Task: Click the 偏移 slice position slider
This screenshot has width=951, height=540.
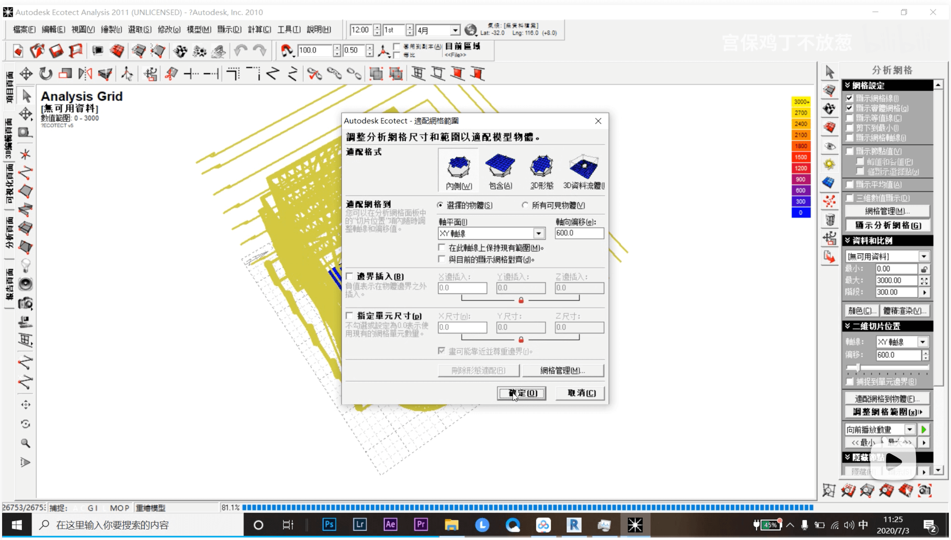Action: (x=858, y=368)
